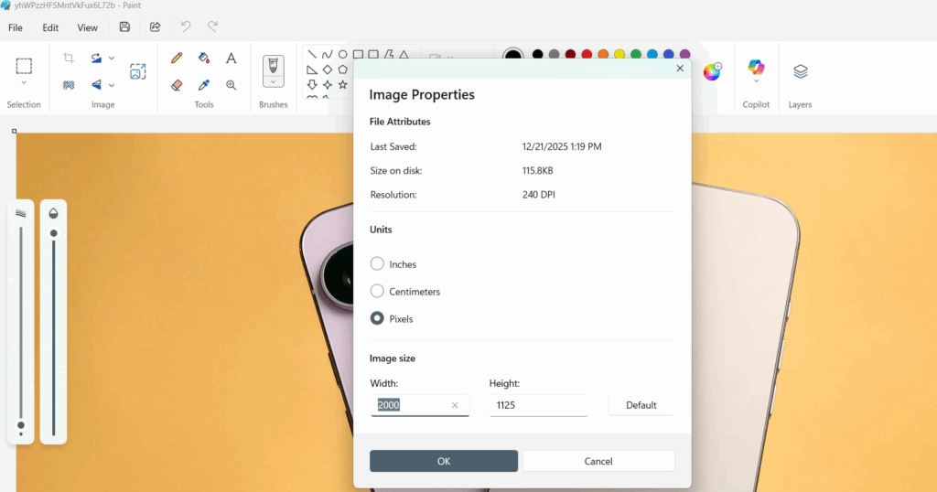Viewport: 937px width, 492px height.
Task: Select the Pencil tool
Action: coord(178,58)
